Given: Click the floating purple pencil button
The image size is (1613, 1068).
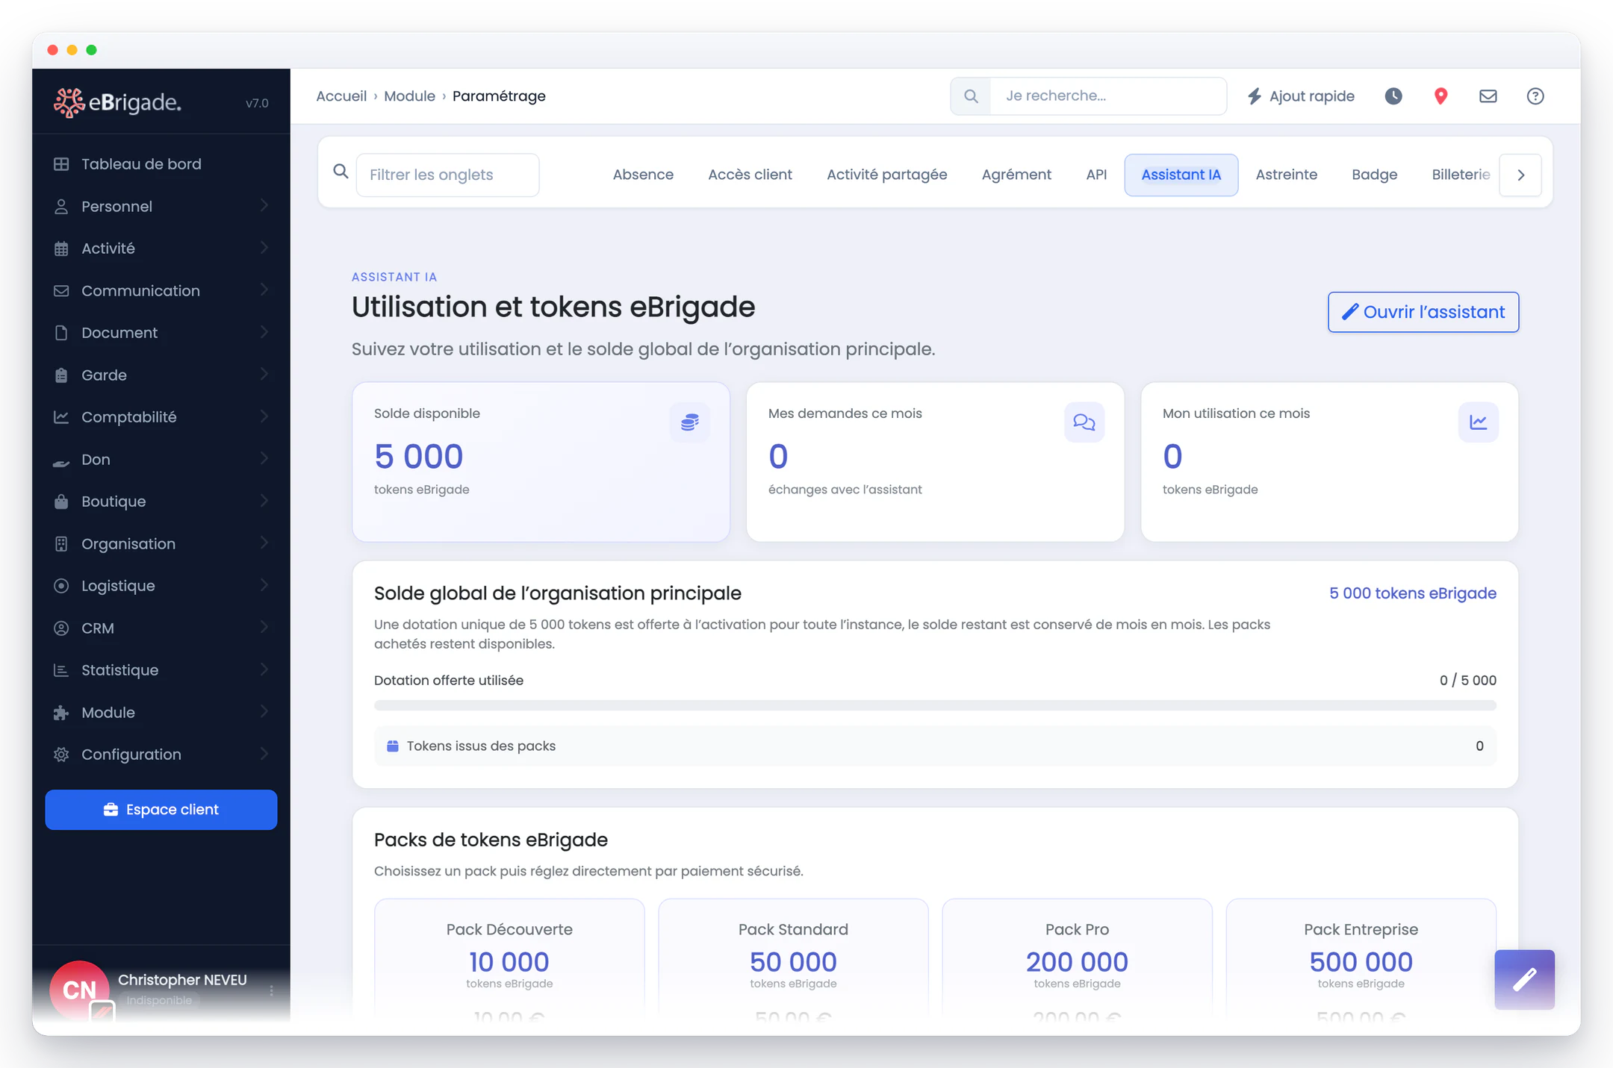Looking at the screenshot, I should click(x=1525, y=979).
